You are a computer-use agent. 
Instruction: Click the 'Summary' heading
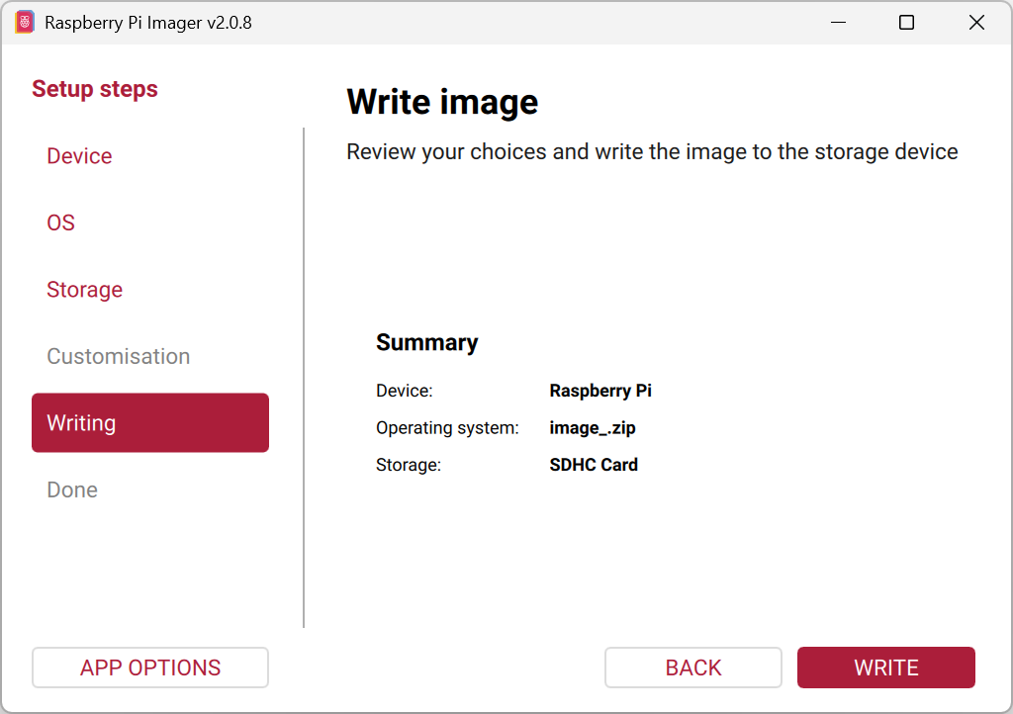pyautogui.click(x=427, y=343)
